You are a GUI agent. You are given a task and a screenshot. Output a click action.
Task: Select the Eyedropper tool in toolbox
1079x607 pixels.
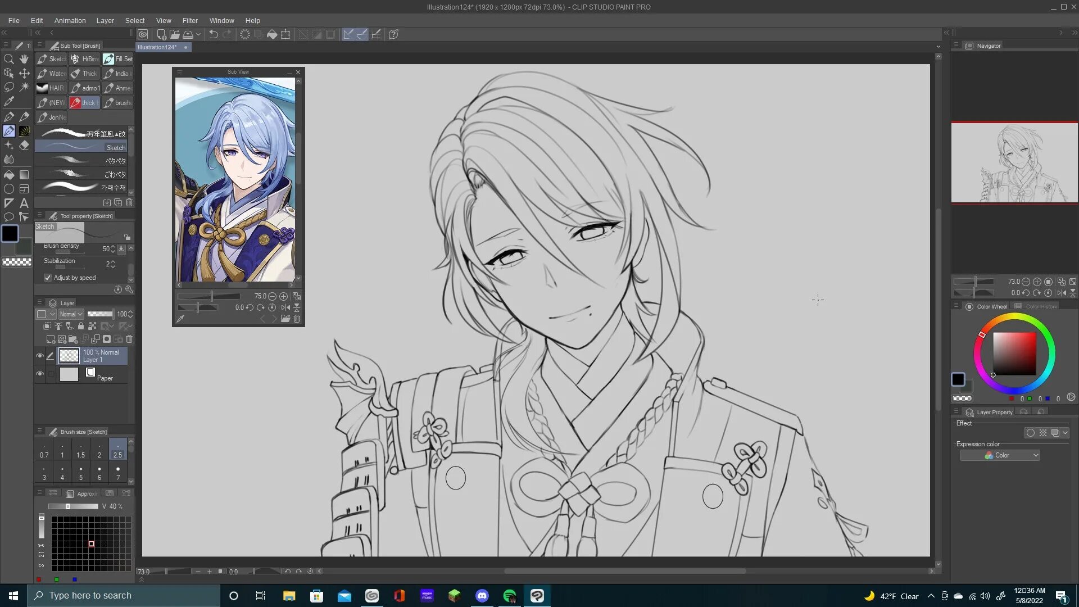click(9, 102)
